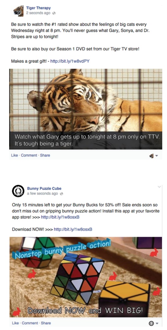Click the bunny identity icon below cube photo
167x330 pixels.
151,323
